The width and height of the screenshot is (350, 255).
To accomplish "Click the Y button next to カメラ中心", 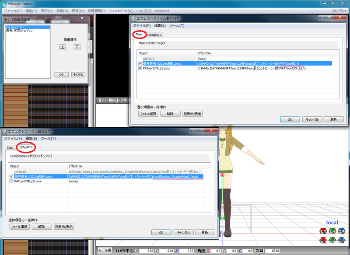I will pos(157,251).
